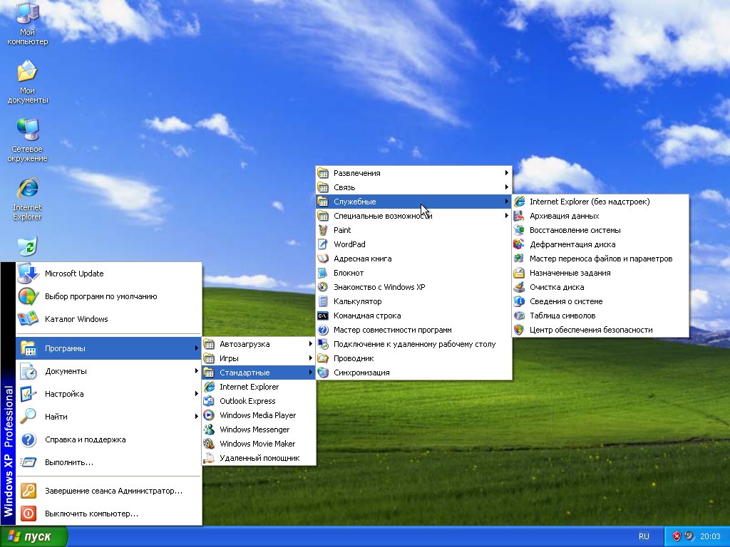Start Восстановление системы
Viewport: 730px width, 547px height.
pyautogui.click(x=575, y=230)
